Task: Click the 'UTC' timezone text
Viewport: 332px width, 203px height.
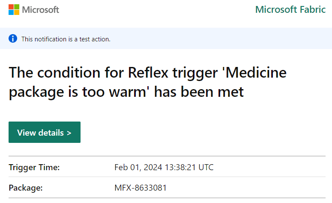Action: [x=206, y=167]
